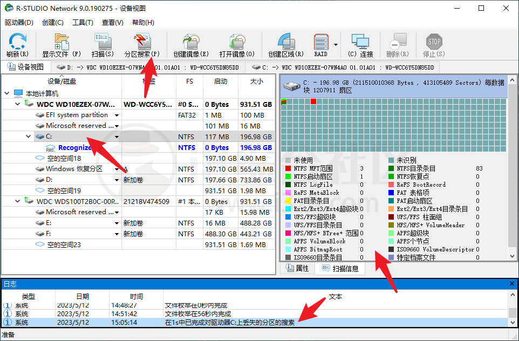Click the RAID toolbar icon
Image resolution: width=519 pixels, height=341 pixels.
321,45
